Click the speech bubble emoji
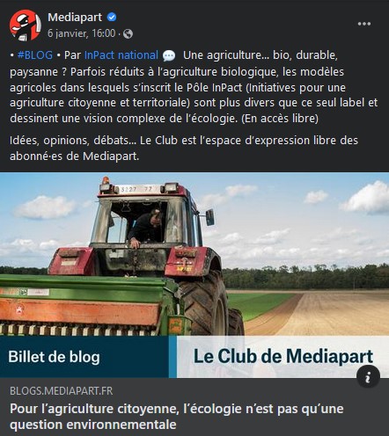This screenshot has width=389, height=436. [169, 55]
